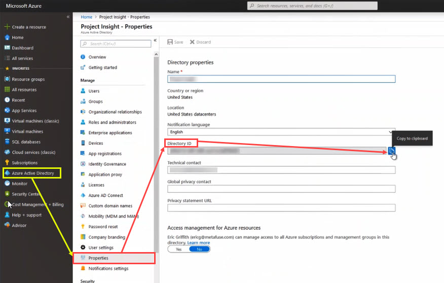Open Custom domain names menu item
The width and height of the screenshot is (444, 283).
110,206
